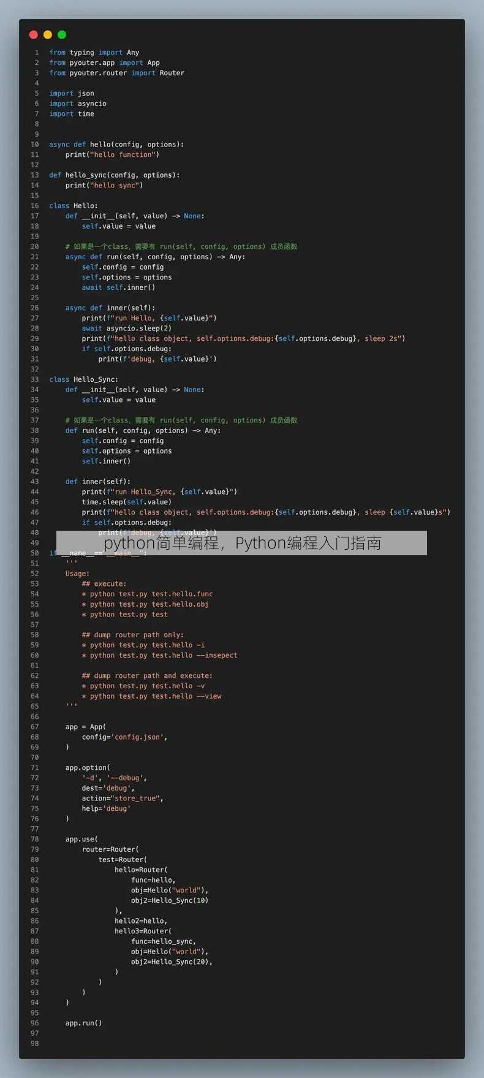Click the 'class Hello_Sync:' declaration
Image resolution: width=484 pixels, height=1078 pixels.
(84, 379)
